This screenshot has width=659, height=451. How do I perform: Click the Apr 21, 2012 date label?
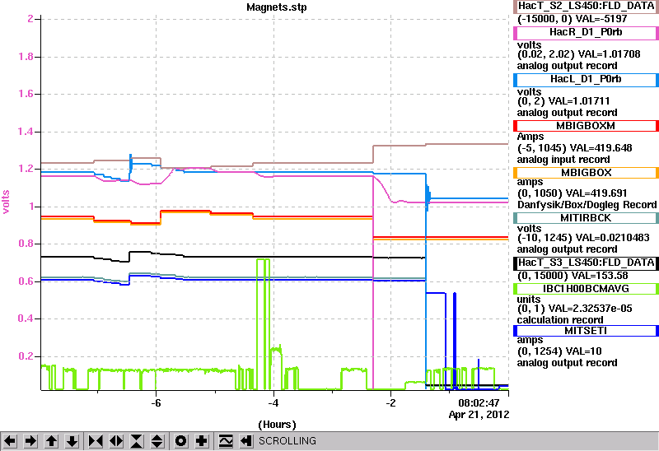pyautogui.click(x=479, y=415)
